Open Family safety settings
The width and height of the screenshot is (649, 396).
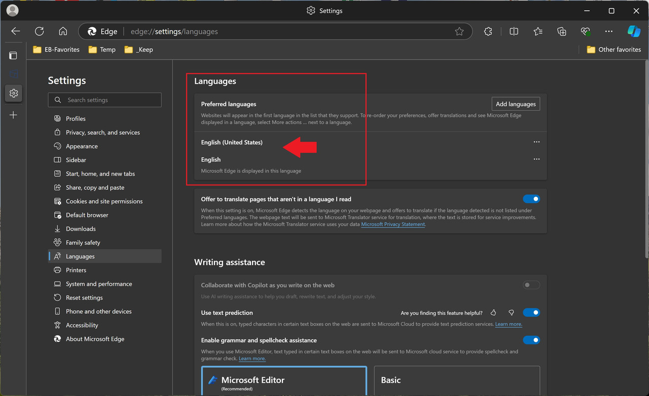tap(105, 242)
